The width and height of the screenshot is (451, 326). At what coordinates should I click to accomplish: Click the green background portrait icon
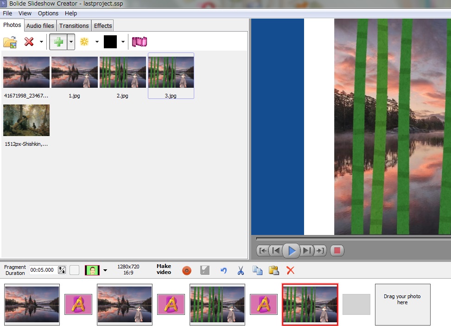point(92,270)
